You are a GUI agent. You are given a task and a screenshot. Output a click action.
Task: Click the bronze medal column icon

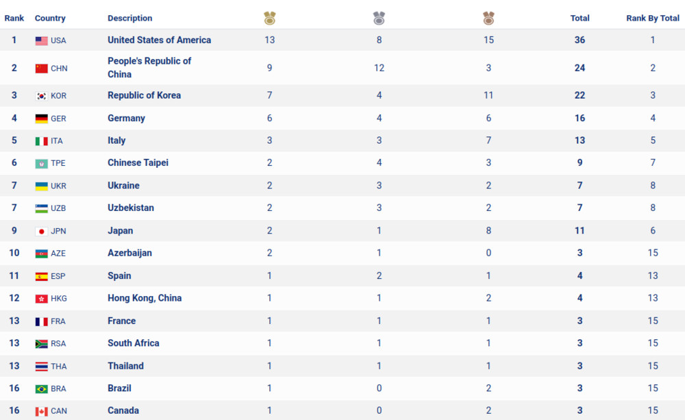pos(488,18)
